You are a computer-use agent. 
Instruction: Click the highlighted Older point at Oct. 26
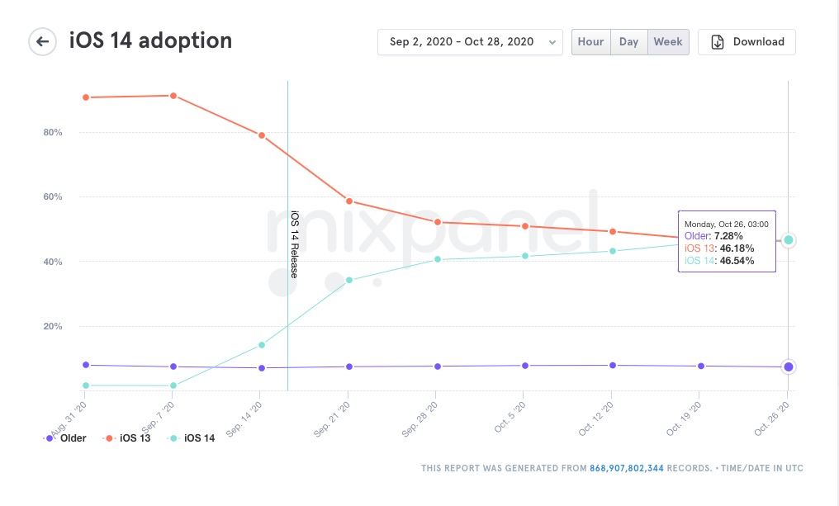pyautogui.click(x=789, y=367)
